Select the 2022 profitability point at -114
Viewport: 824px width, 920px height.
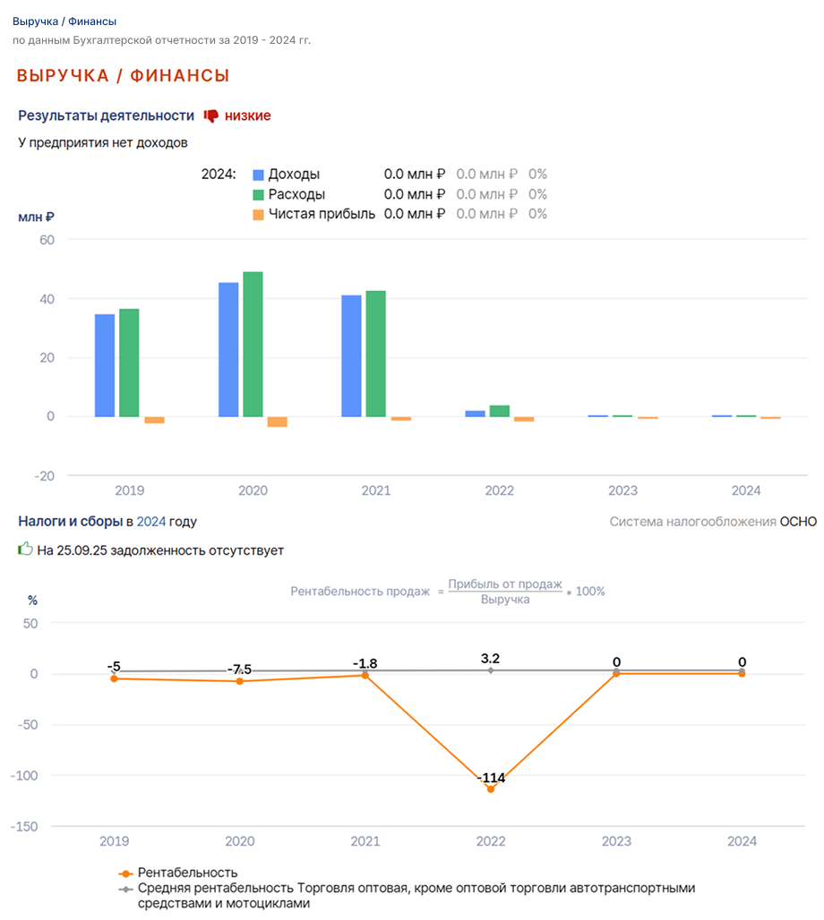(491, 789)
